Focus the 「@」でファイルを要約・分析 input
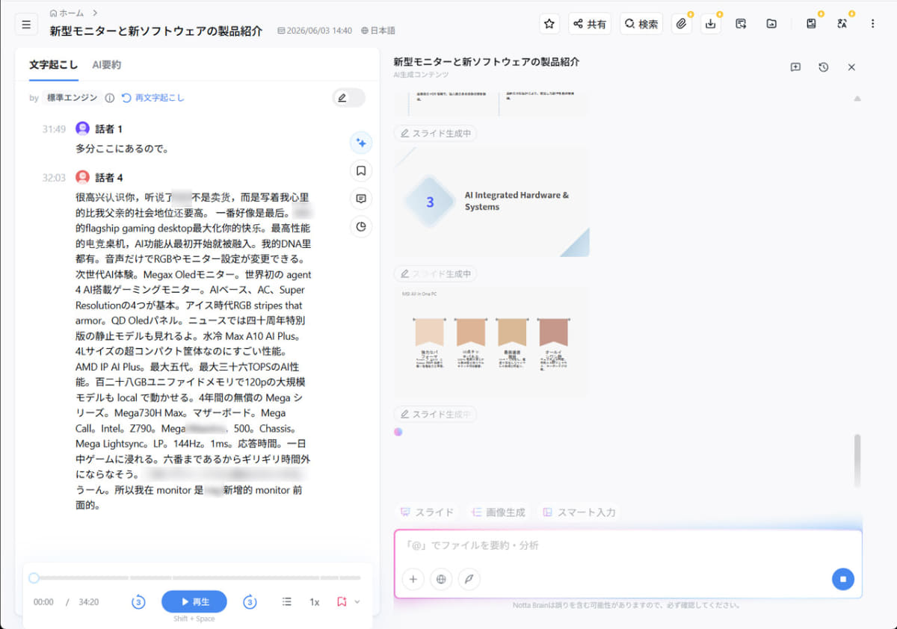The height and width of the screenshot is (629, 897). [628, 545]
